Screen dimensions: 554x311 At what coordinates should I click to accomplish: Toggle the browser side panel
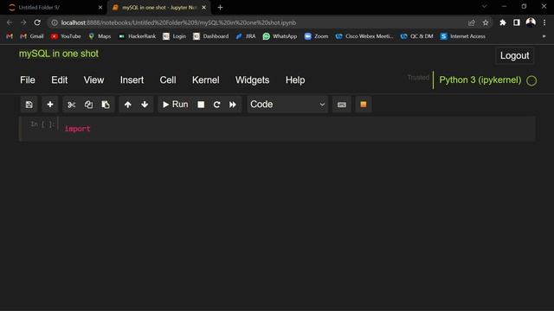(517, 22)
